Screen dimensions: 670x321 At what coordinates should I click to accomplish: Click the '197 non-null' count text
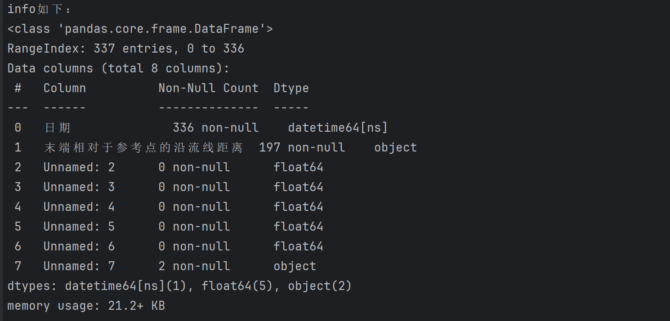click(302, 148)
